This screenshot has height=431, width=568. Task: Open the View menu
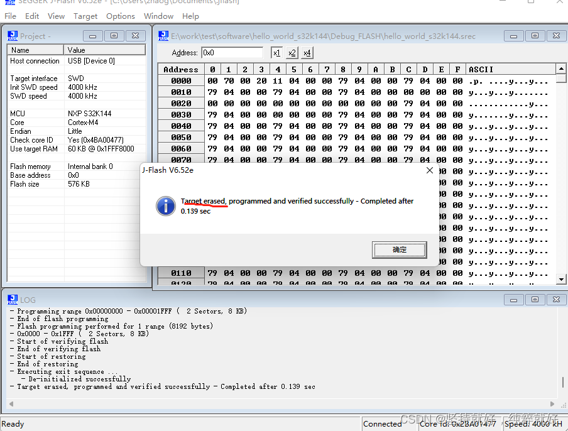click(x=56, y=16)
